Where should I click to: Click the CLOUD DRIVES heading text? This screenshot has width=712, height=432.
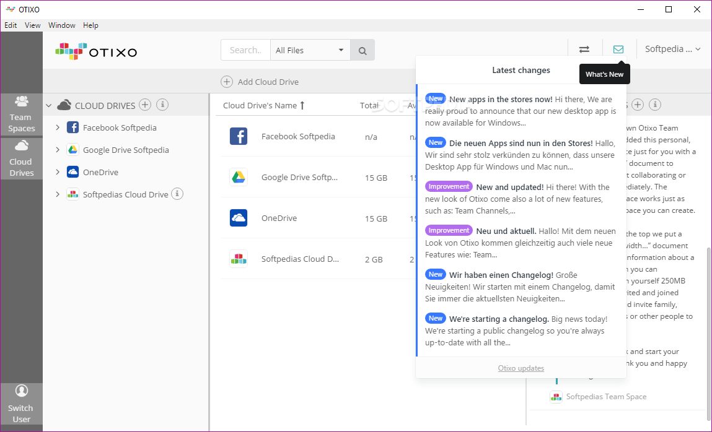point(105,106)
